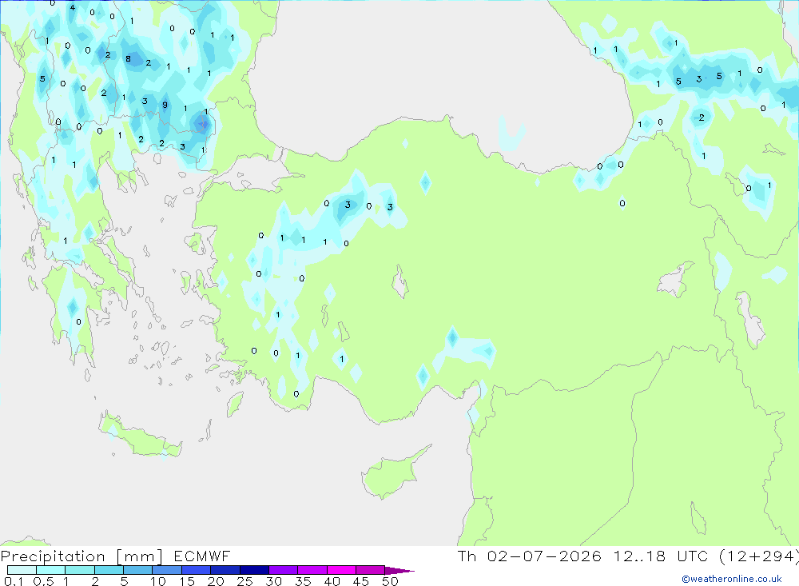Click the map precipitation value "4"
This screenshot has width=799, height=586.
pyautogui.click(x=73, y=7)
